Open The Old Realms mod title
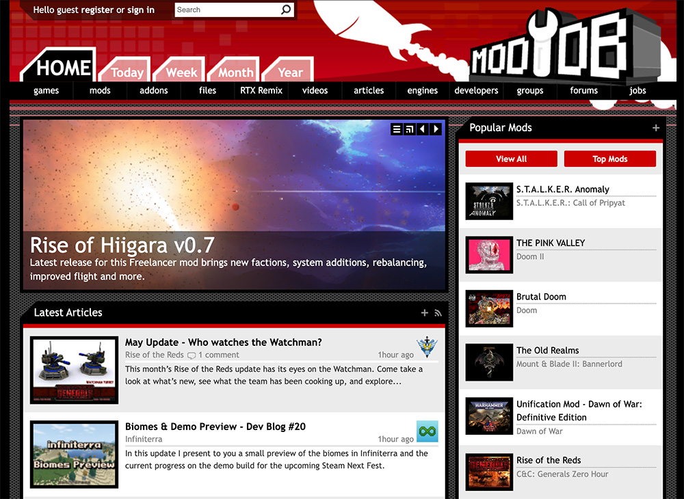 tap(547, 351)
